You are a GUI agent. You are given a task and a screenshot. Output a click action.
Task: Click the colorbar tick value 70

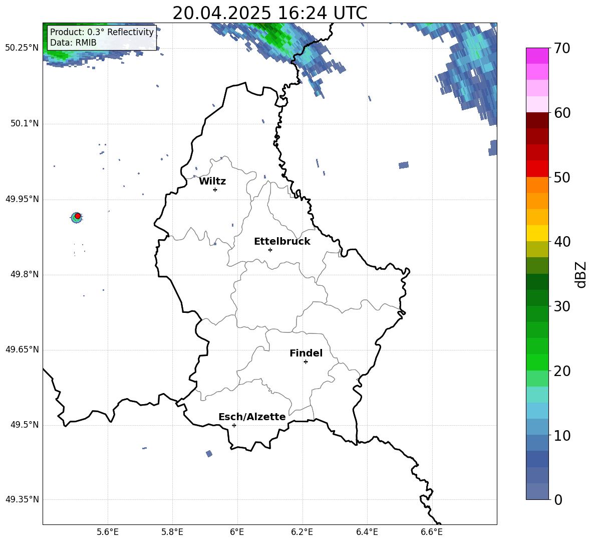(562, 48)
